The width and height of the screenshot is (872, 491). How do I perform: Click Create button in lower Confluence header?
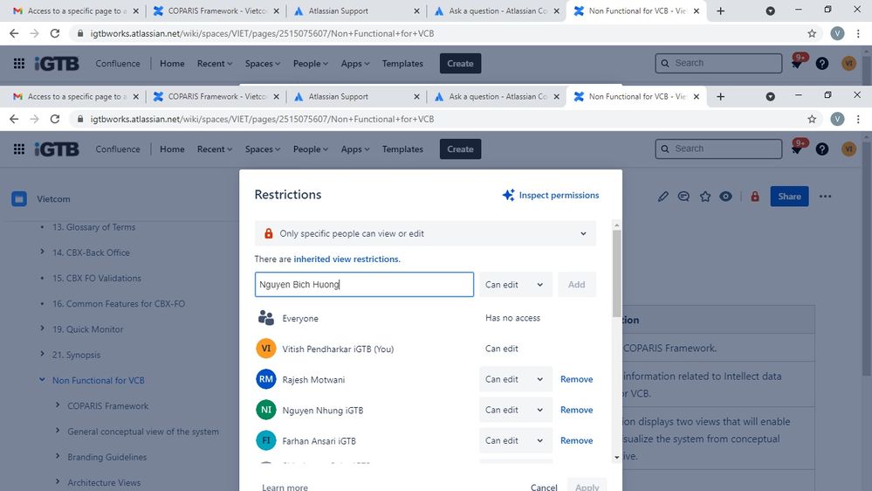tap(460, 149)
